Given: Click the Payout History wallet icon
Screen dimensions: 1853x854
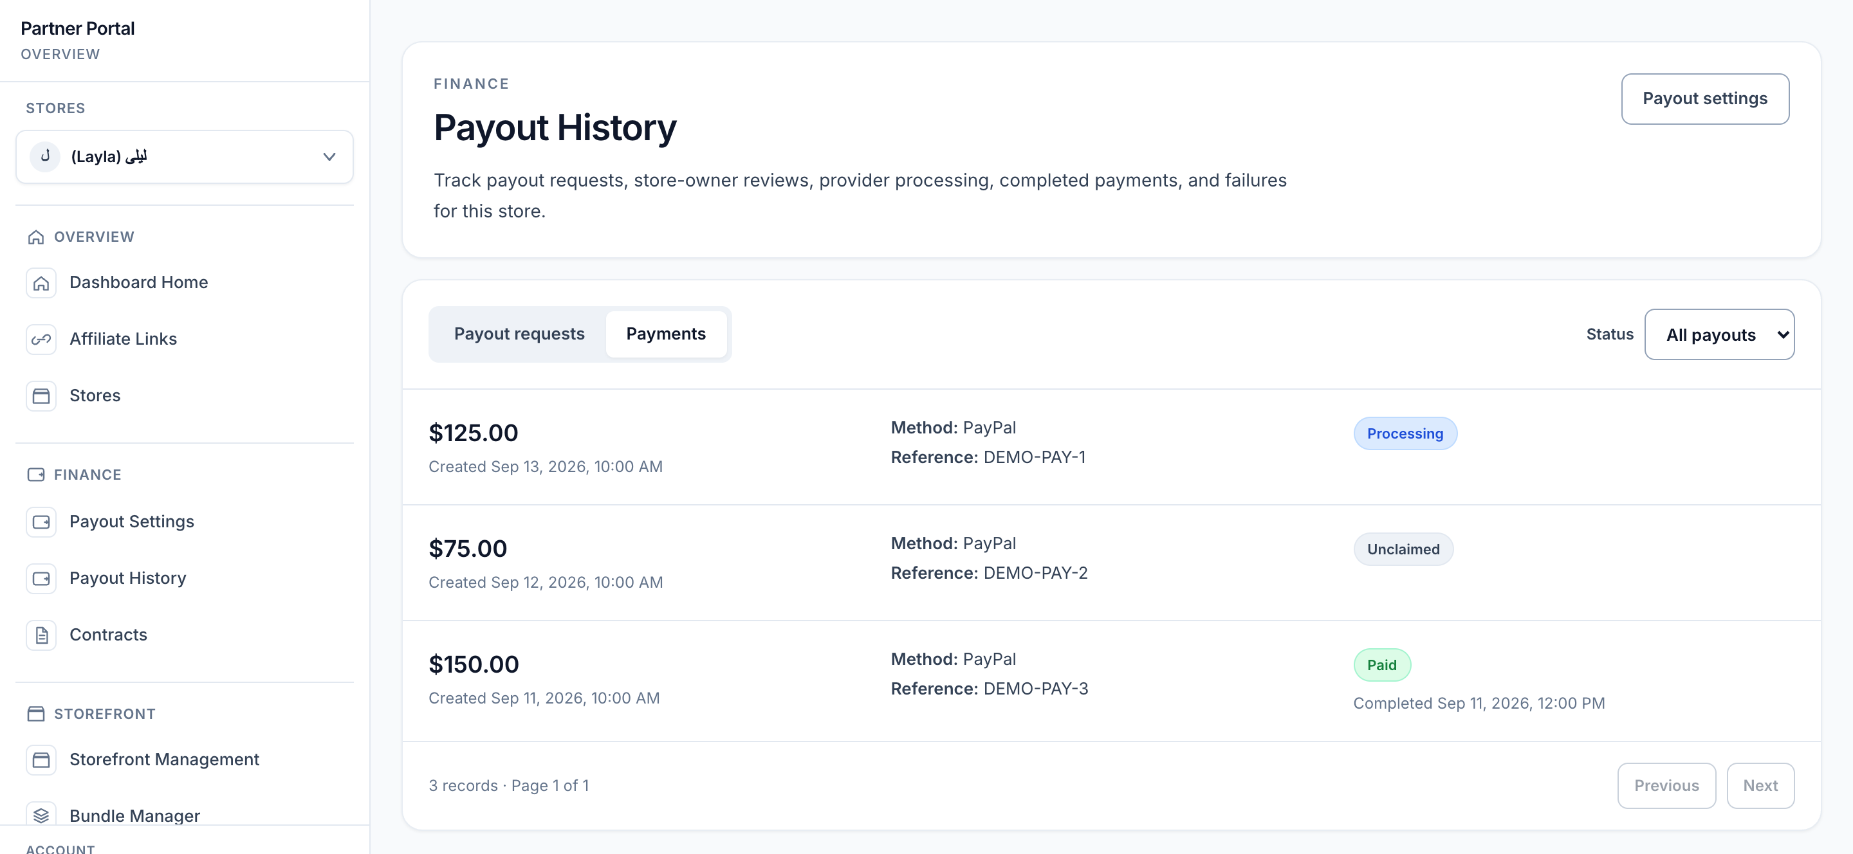Looking at the screenshot, I should (41, 579).
